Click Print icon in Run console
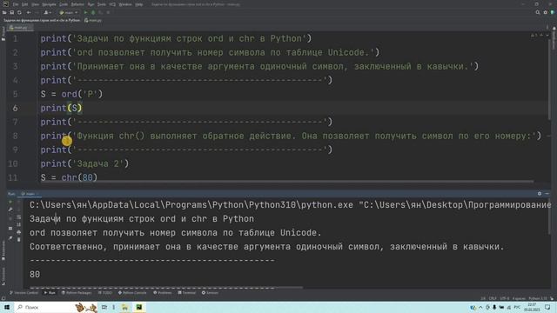557x313 pixels. [x=19, y=232]
